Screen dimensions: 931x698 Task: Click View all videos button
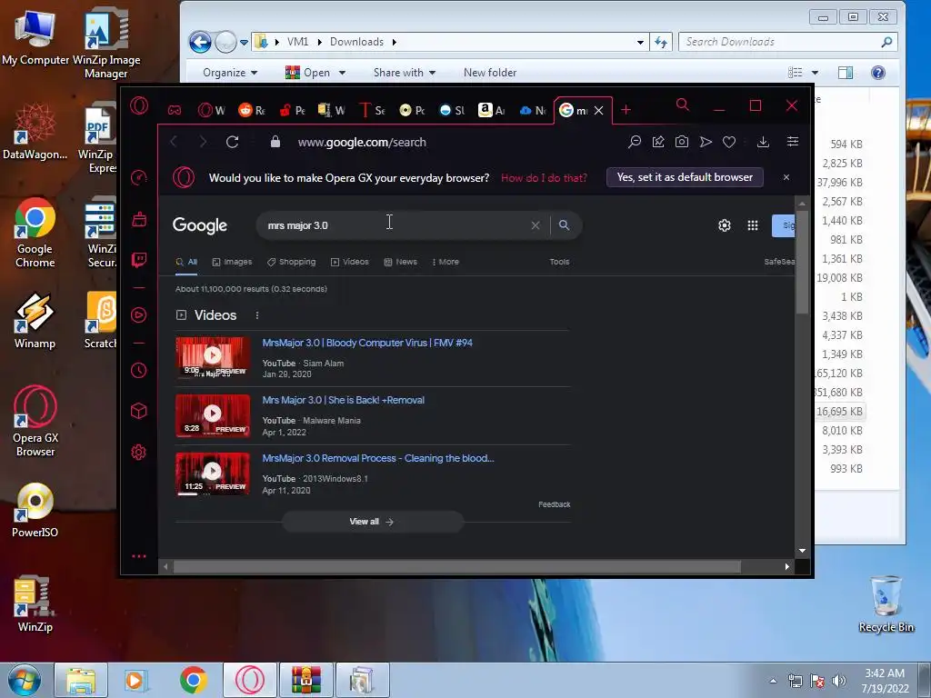click(x=372, y=522)
